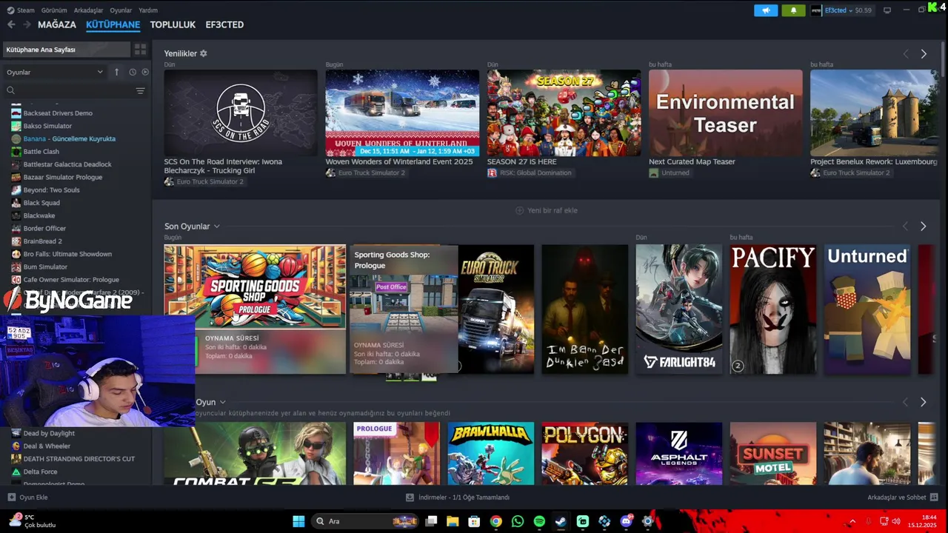Show next Son Oyunlar games
Screen dimensions: 948x533
coord(923,226)
